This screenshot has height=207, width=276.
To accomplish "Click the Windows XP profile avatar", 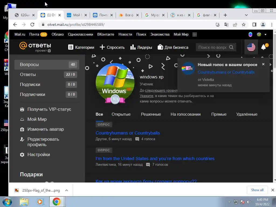I will pyautogui.click(x=115, y=83).
